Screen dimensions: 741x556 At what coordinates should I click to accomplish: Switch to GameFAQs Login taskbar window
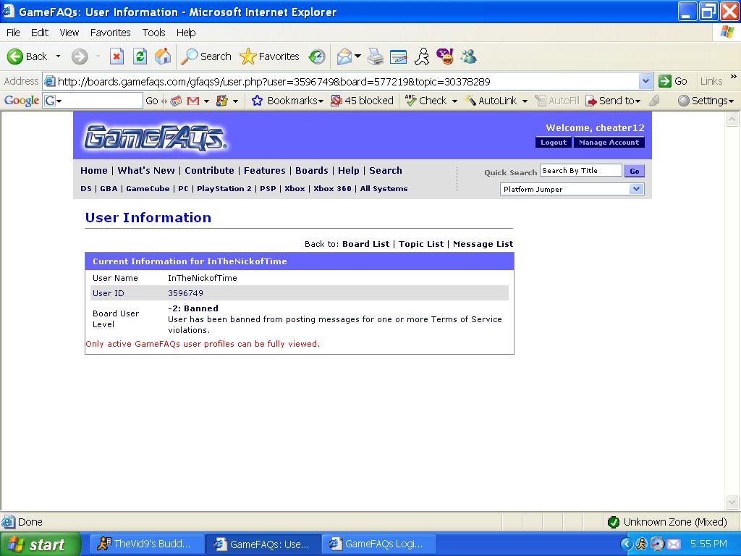tap(376, 544)
